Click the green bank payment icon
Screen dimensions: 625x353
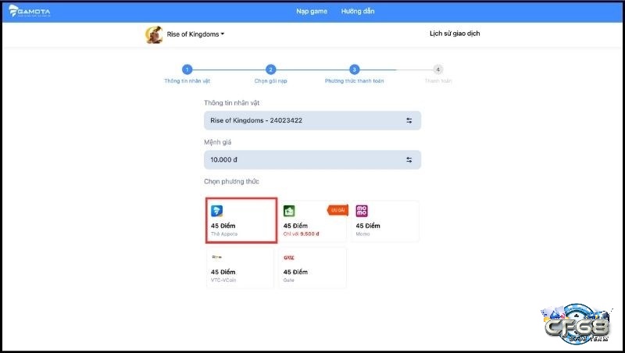289,211
